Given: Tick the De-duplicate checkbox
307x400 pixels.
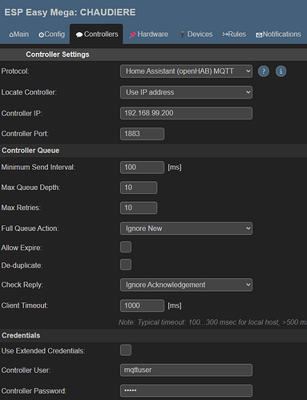Looking at the screenshot, I should pos(126,265).
